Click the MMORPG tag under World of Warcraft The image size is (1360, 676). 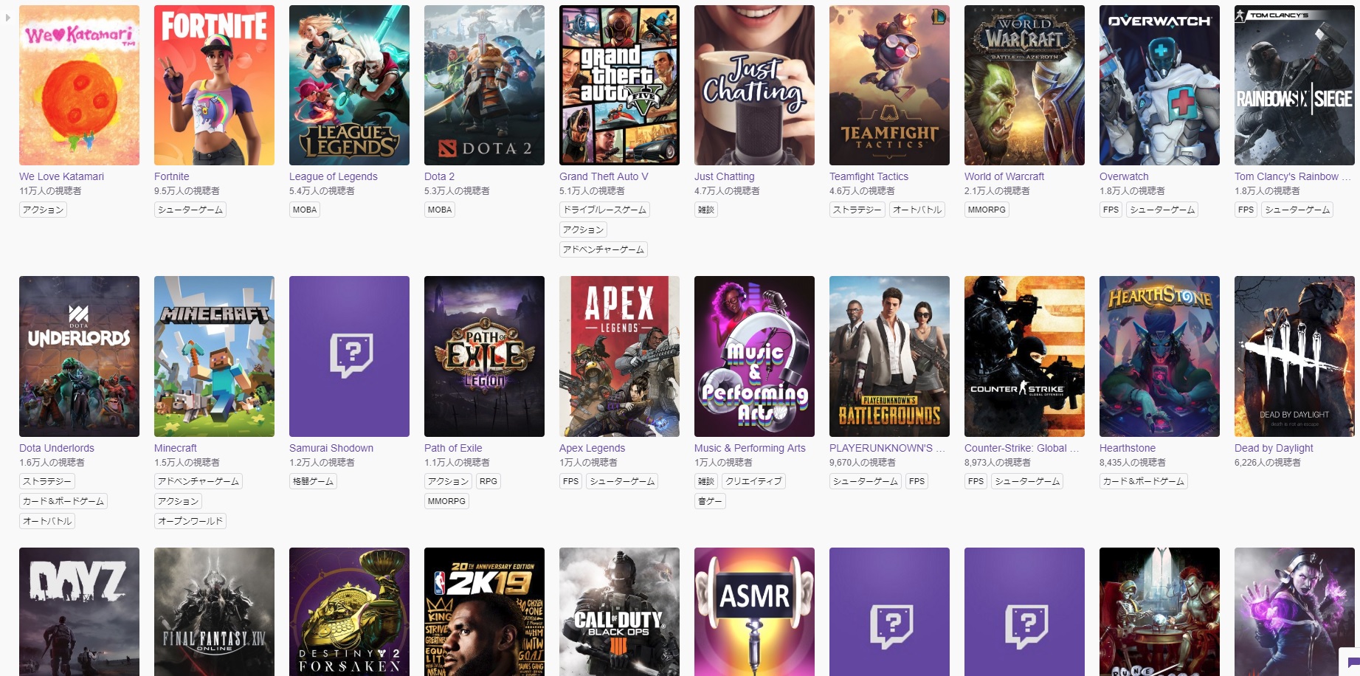coord(987,210)
